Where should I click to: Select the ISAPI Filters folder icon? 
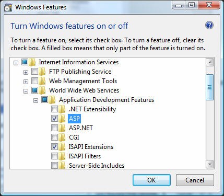pos(62,156)
